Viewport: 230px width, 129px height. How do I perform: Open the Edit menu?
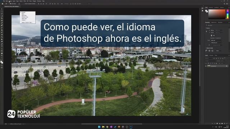tap(6, 1)
